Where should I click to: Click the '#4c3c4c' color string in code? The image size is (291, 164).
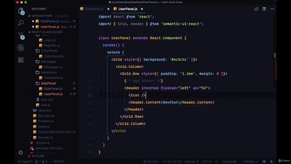tap(179, 60)
